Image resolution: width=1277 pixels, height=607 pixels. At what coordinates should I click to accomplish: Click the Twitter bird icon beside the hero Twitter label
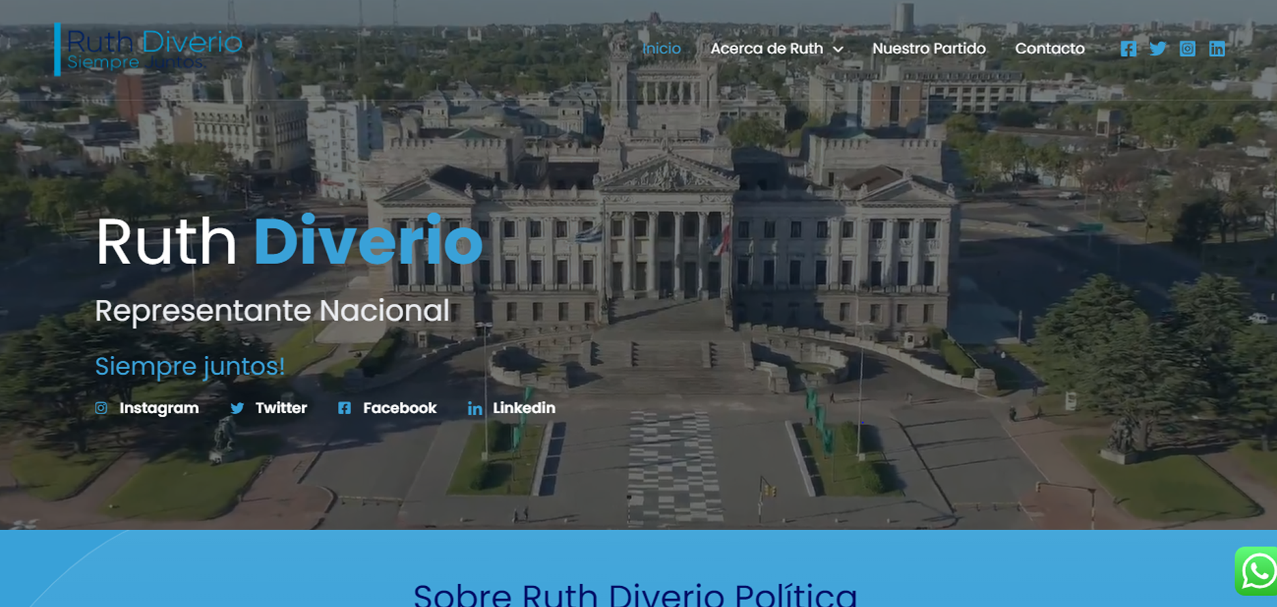point(237,408)
